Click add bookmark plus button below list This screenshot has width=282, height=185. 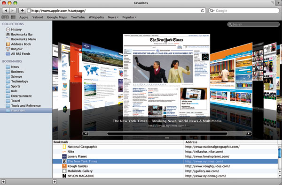pyautogui.click(x=55, y=182)
